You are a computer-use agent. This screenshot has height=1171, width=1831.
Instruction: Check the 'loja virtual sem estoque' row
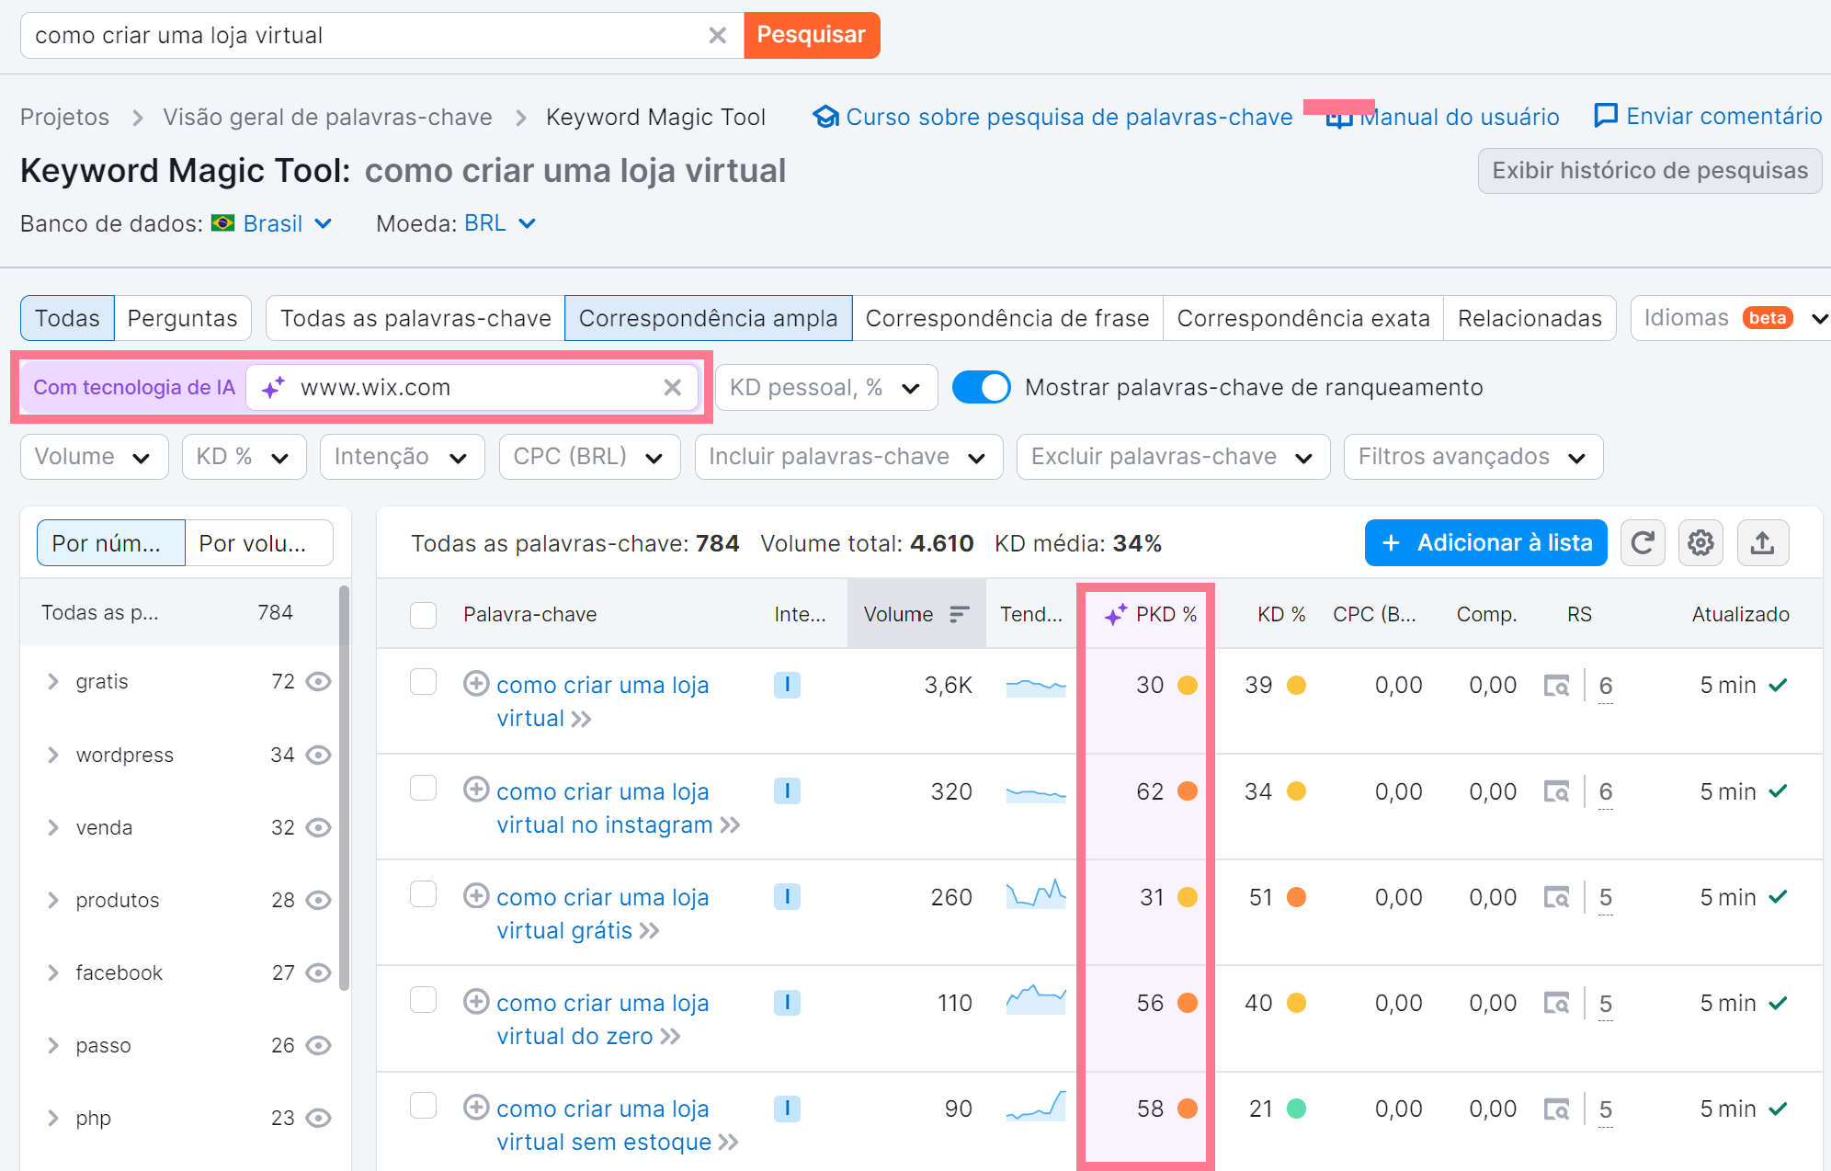(x=423, y=1105)
